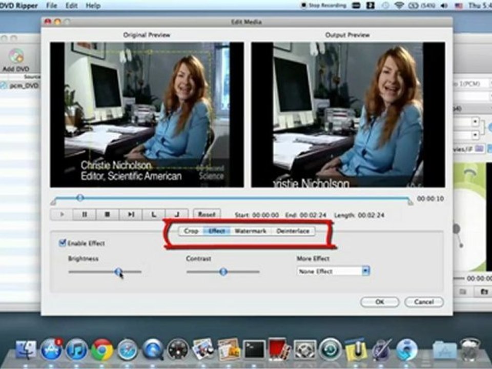Open the Applications folder in dock

point(444,350)
